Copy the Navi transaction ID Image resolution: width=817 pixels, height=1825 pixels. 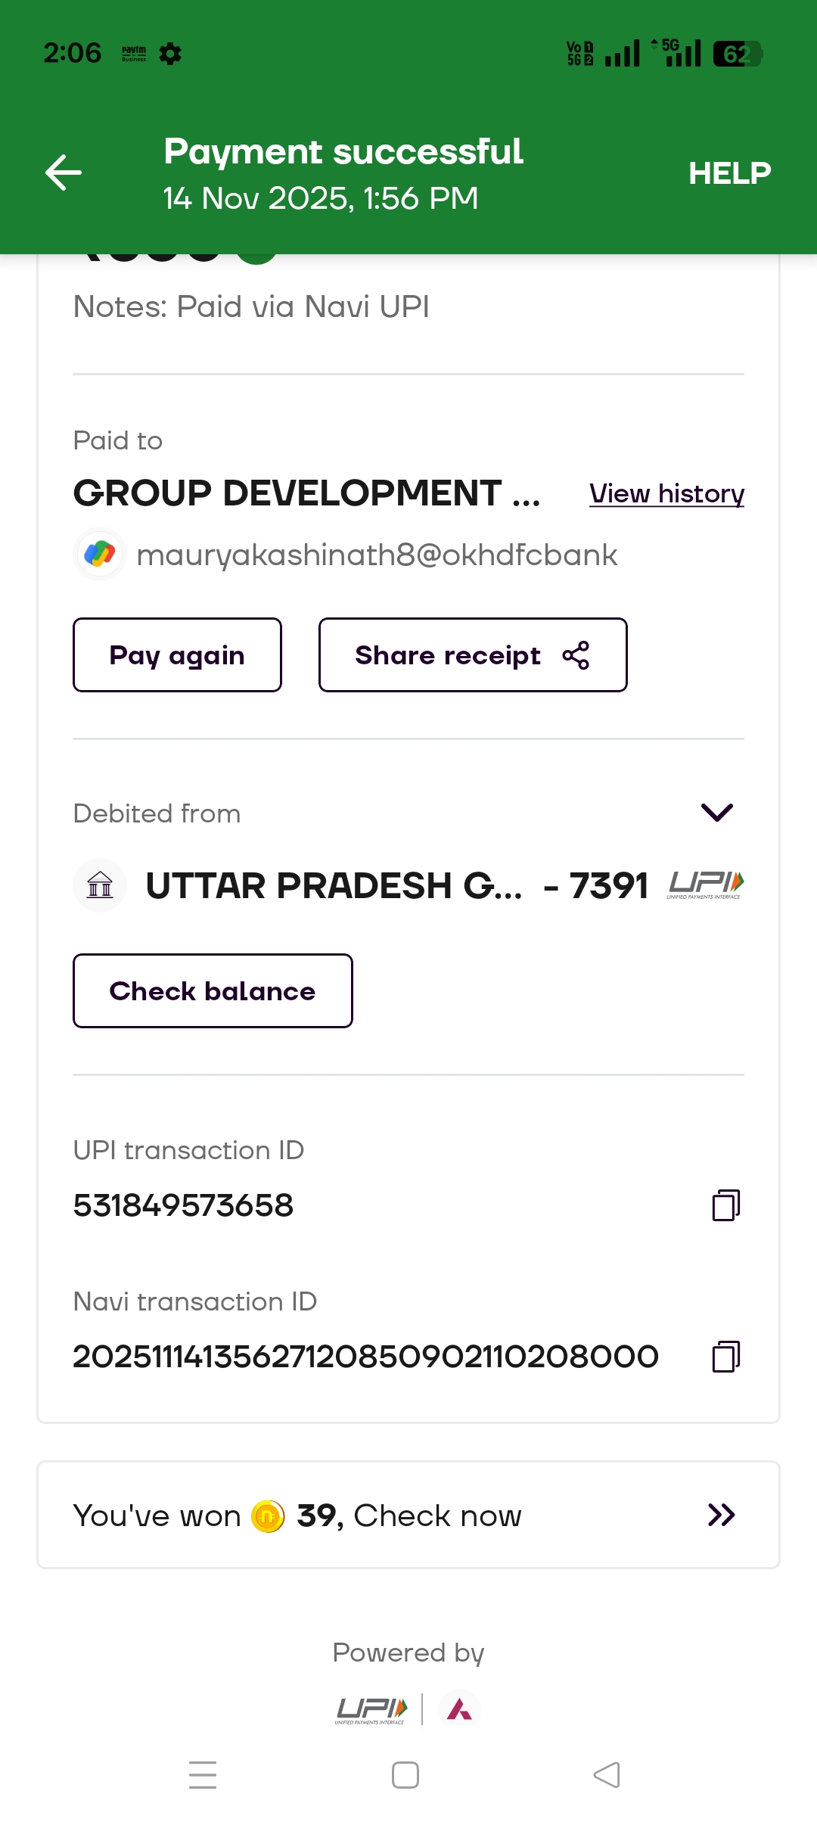[x=725, y=1357]
